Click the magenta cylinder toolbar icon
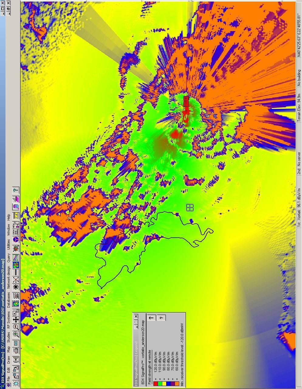This screenshot has width=302, height=389. click(x=15, y=207)
